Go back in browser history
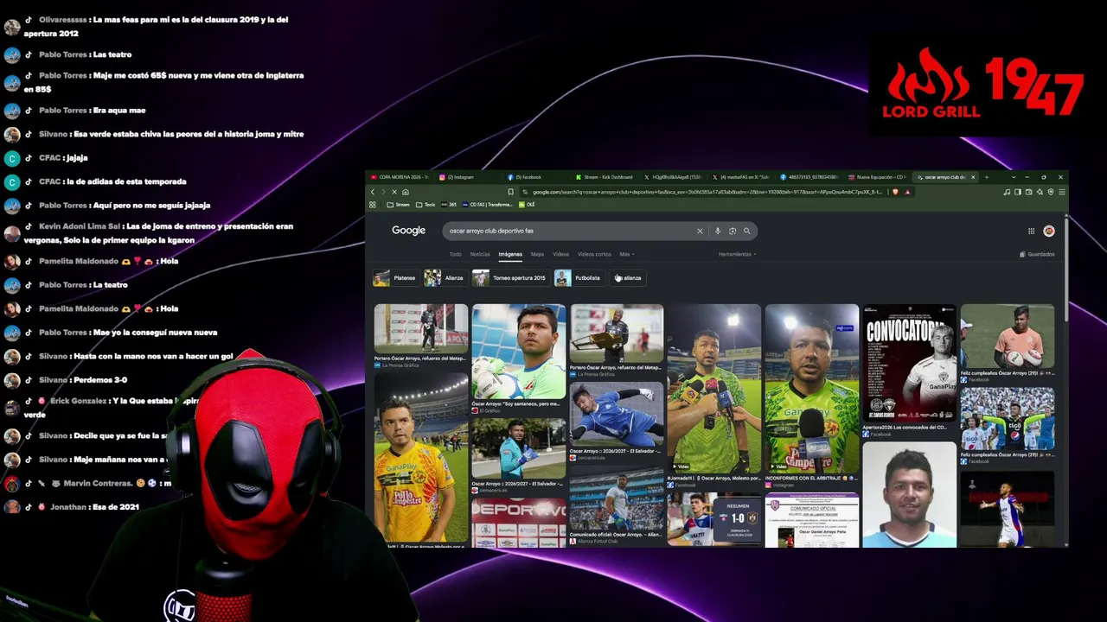The height and width of the screenshot is (622, 1107). [373, 192]
